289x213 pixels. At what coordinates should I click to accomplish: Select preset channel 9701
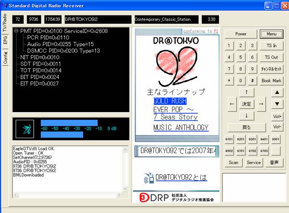[x=241, y=151]
